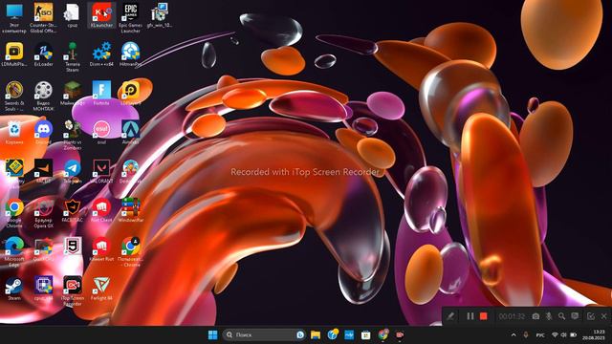
Task: Open the Telegram desktop shortcut
Action: tap(73, 171)
